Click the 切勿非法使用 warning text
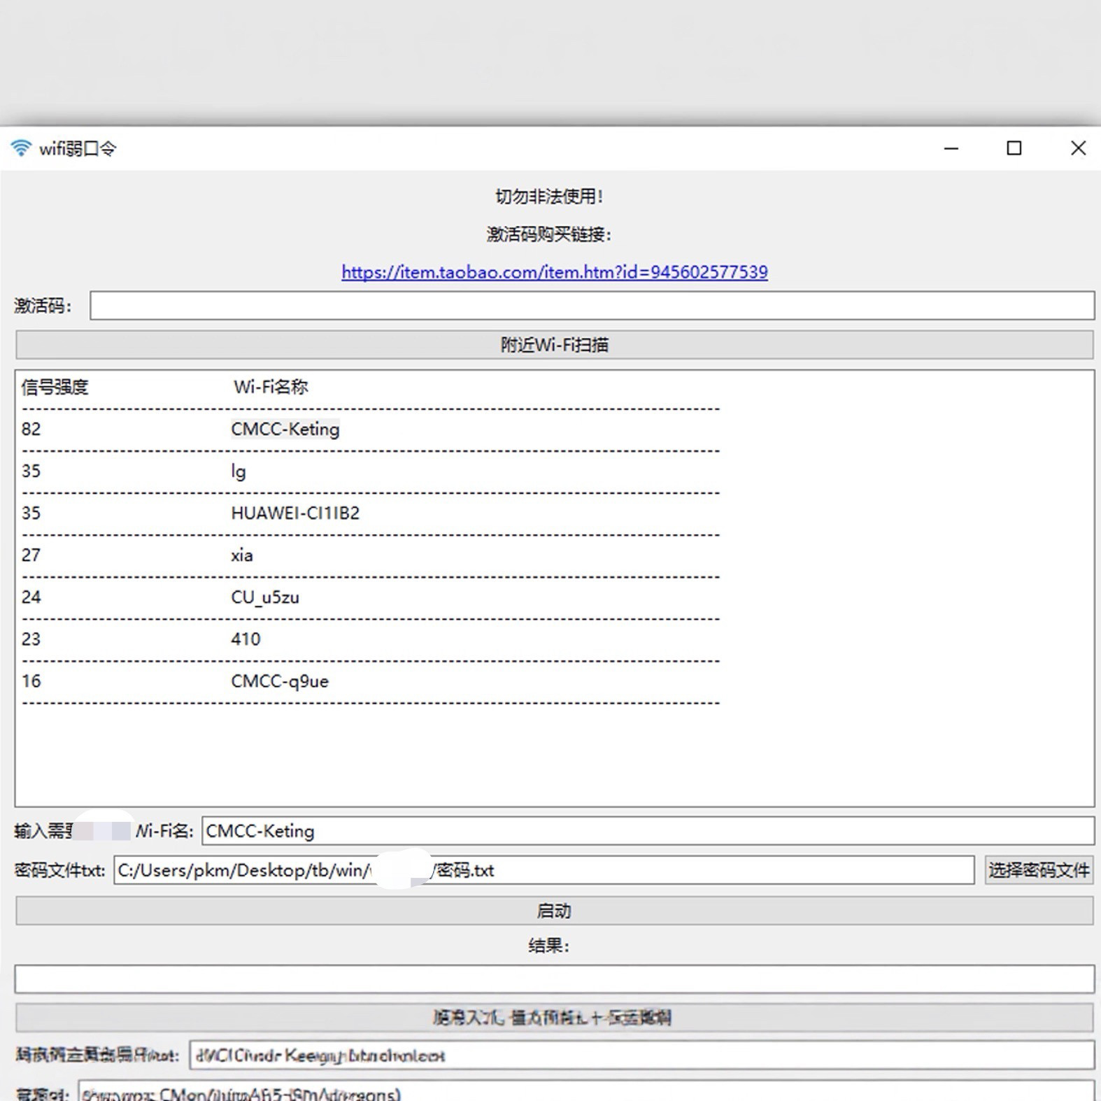This screenshot has height=1101, width=1101. 550,197
